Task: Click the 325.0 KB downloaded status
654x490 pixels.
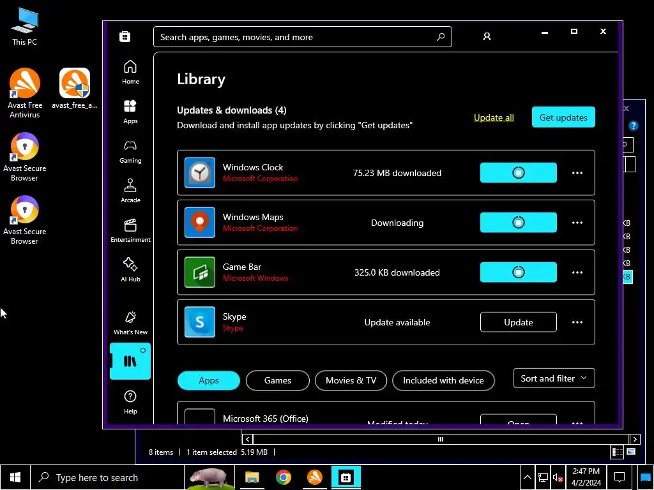Action: point(397,272)
